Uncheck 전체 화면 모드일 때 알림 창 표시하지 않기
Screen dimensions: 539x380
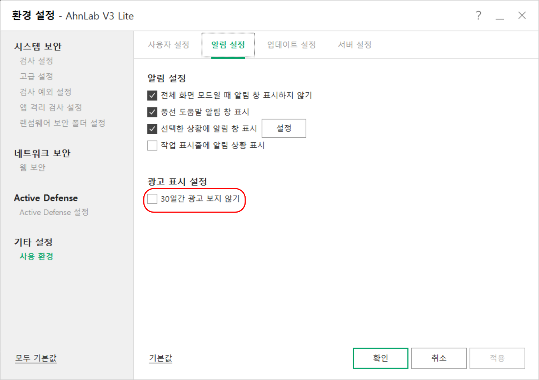click(152, 96)
